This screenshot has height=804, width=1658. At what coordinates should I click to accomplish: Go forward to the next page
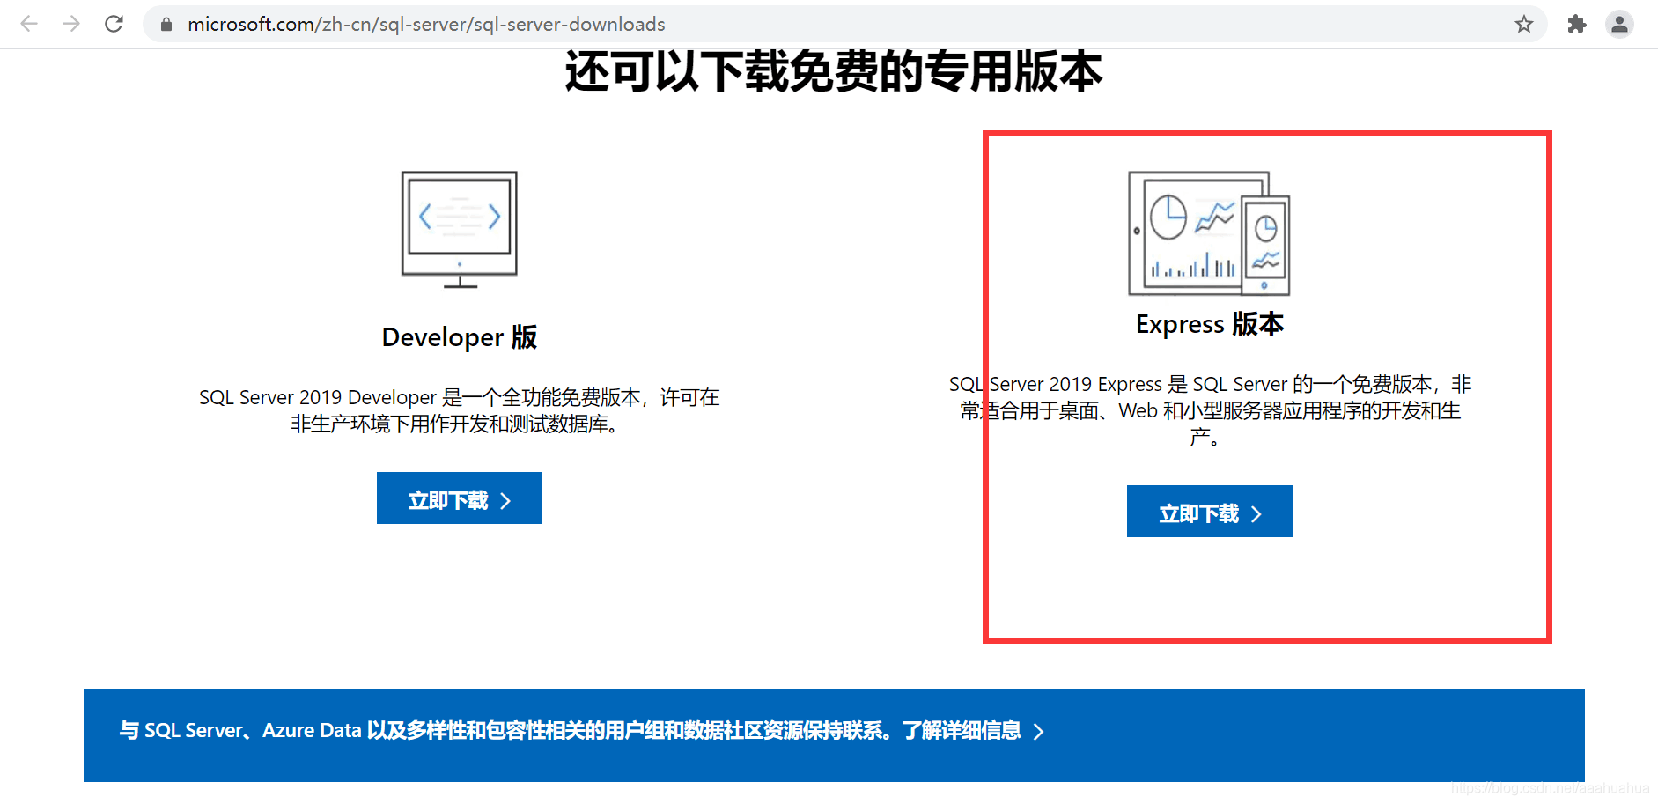pos(71,24)
